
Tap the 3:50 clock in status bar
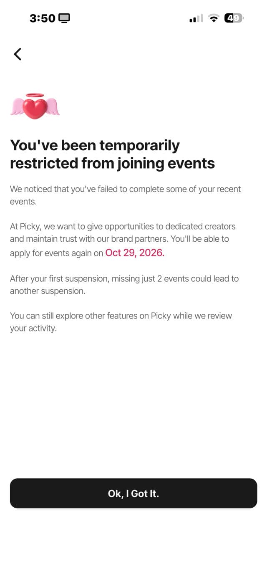point(42,18)
